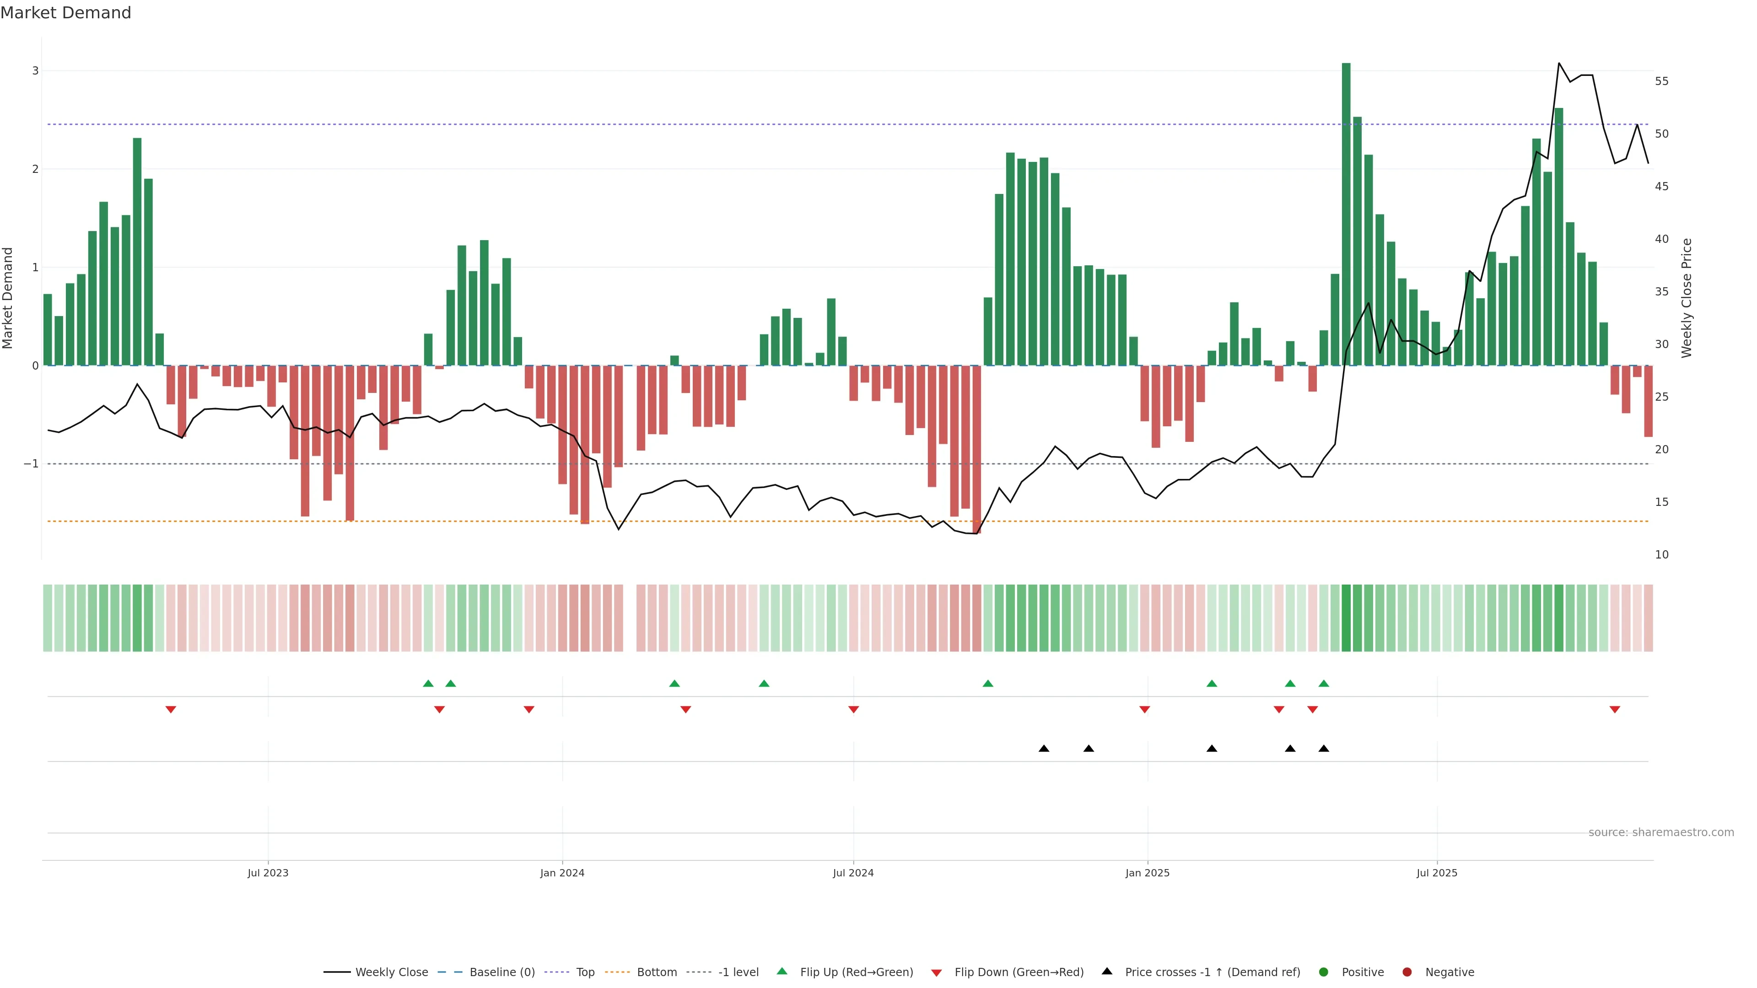The image size is (1757, 988).
Task: Click the Market Demand chart title
Action: pos(65,13)
